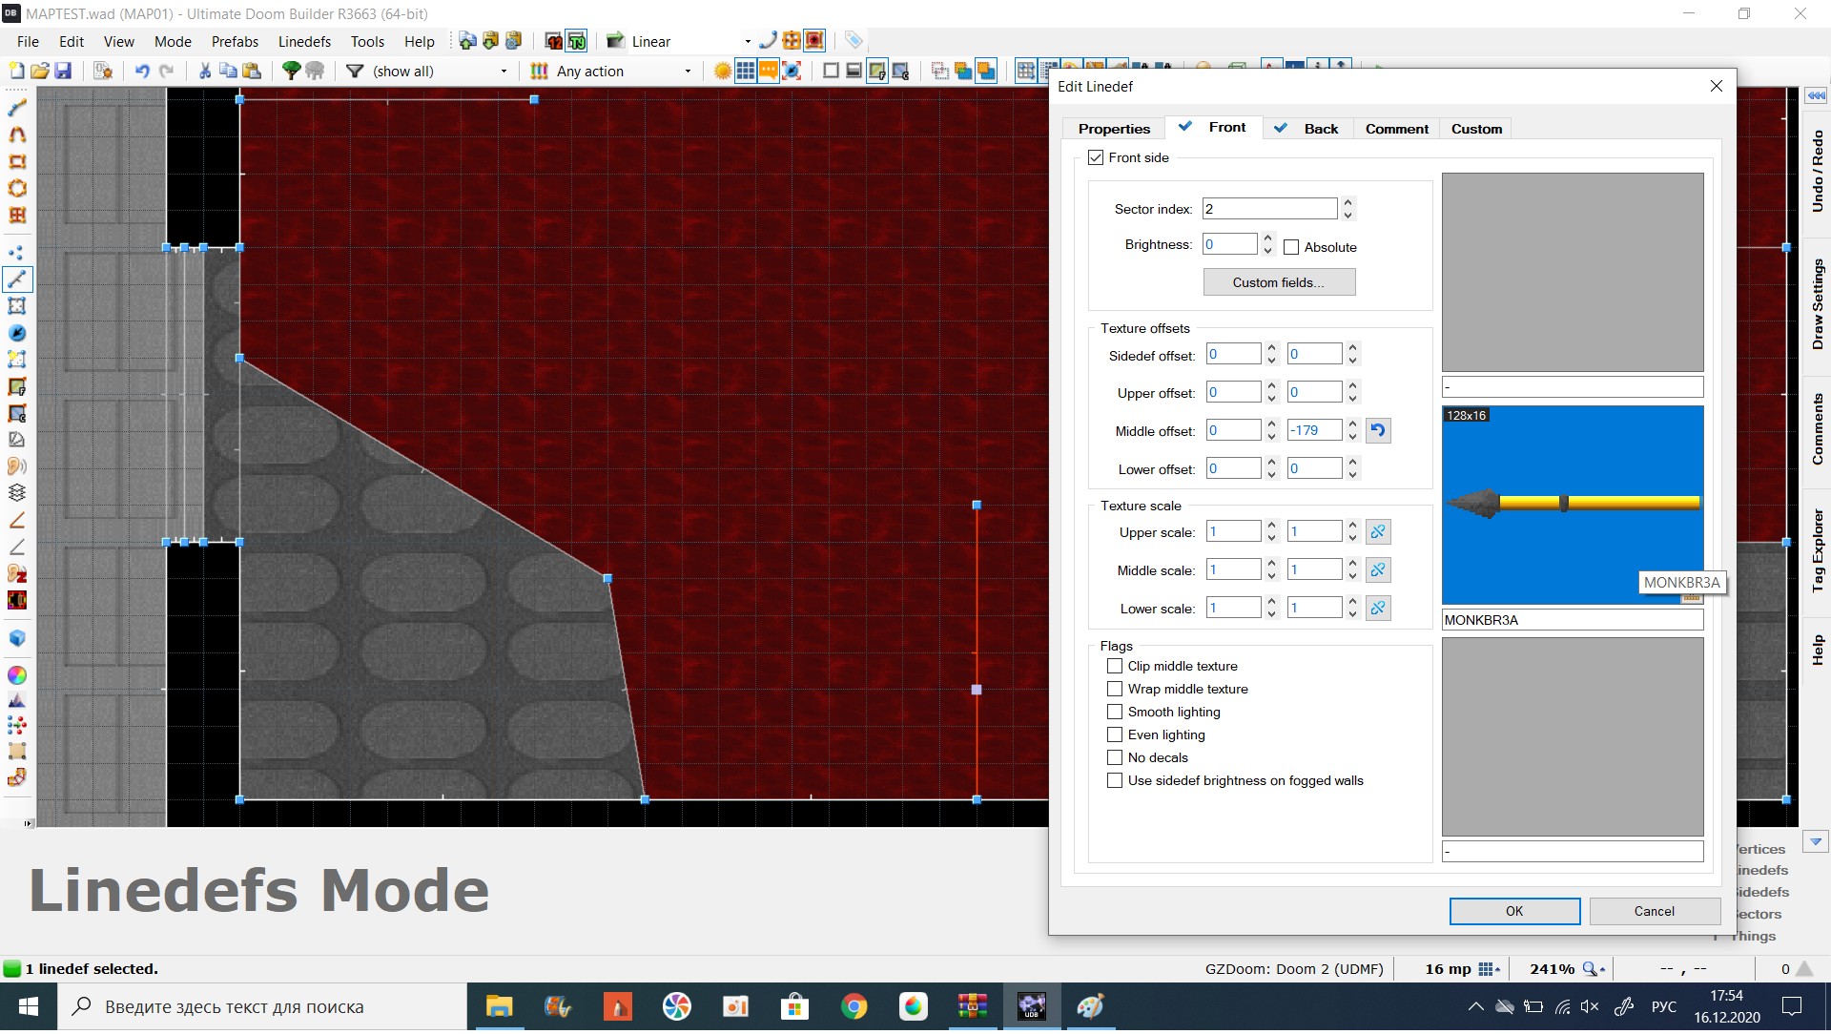Enable Use sidedef brightness on fogged walls

[x=1115, y=781]
